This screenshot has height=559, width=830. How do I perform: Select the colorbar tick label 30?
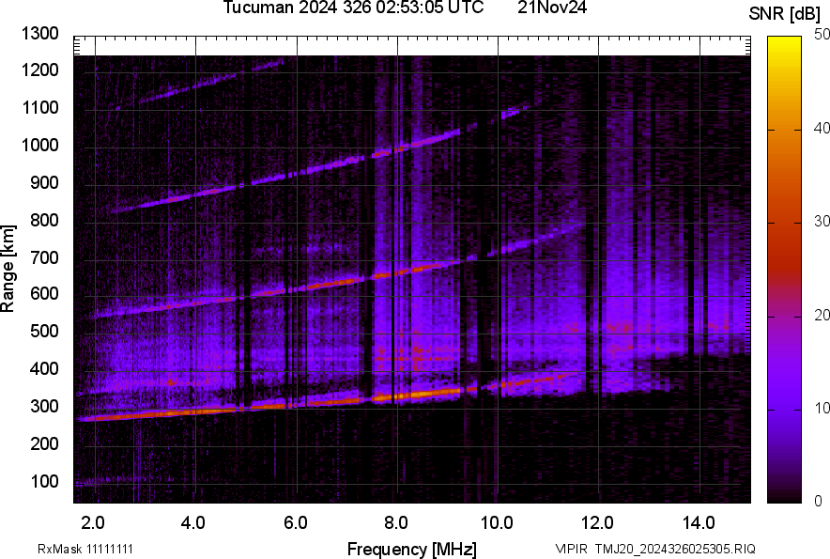coord(822,222)
